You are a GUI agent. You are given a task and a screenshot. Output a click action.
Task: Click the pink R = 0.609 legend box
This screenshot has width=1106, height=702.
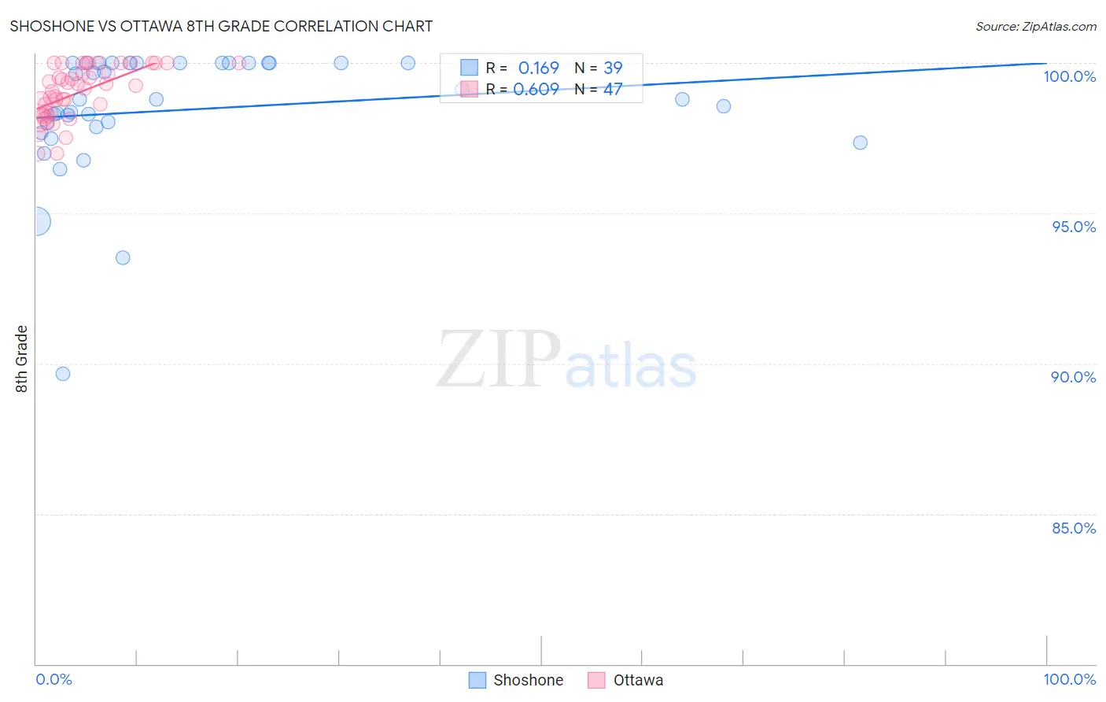click(x=469, y=89)
